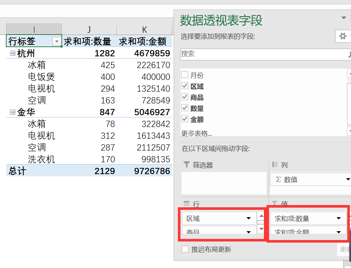The height and width of the screenshot is (268, 351).
Task: Select the 洗衣机 row label
Action: coord(42,159)
